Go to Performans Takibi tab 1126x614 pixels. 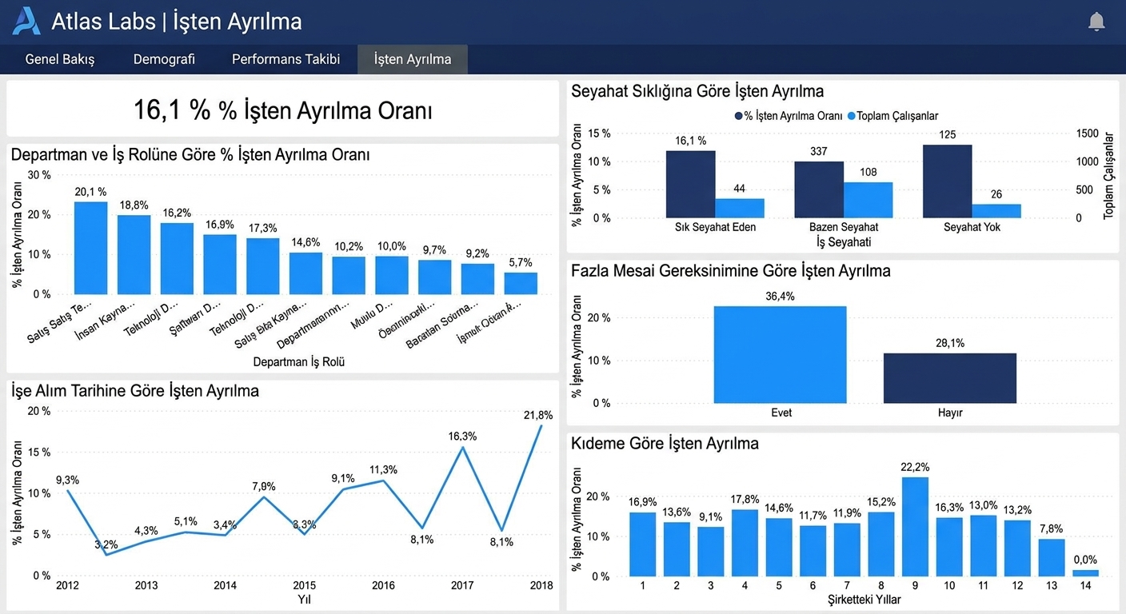click(x=285, y=59)
